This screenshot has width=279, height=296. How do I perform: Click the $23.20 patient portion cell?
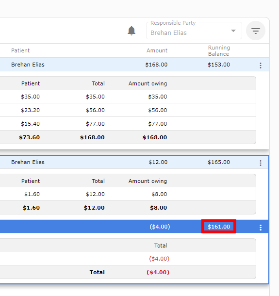click(30, 110)
